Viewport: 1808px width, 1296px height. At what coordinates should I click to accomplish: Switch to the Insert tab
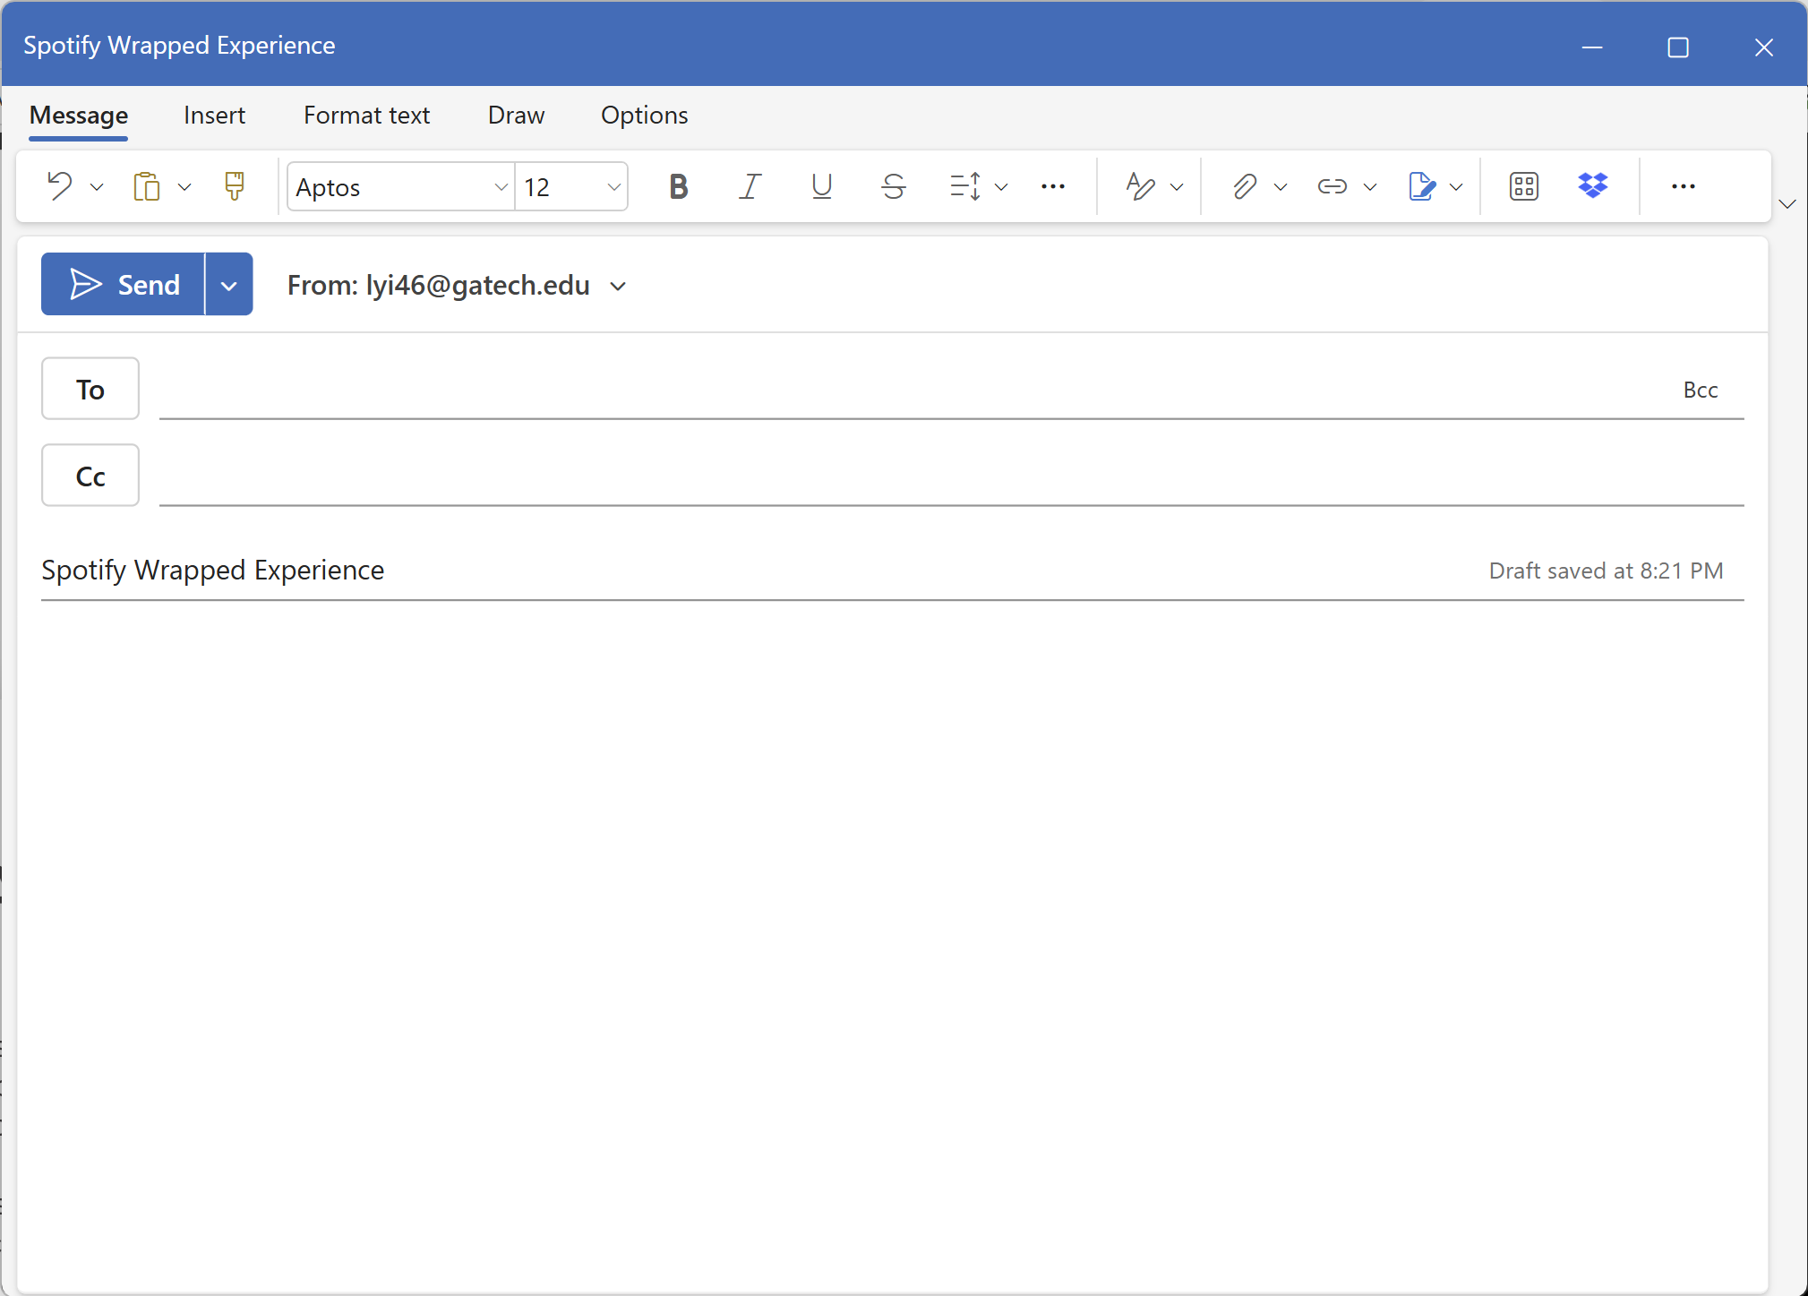(x=214, y=116)
